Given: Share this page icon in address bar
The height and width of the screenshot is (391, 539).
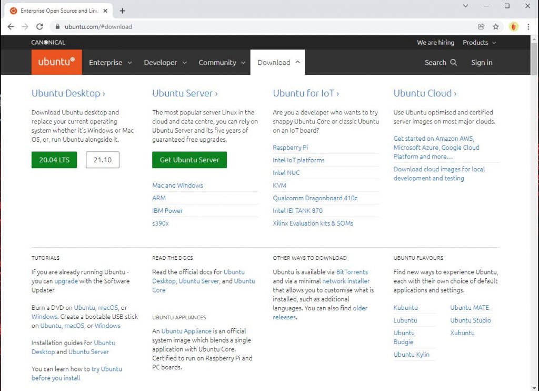Looking at the screenshot, I should 481,26.
